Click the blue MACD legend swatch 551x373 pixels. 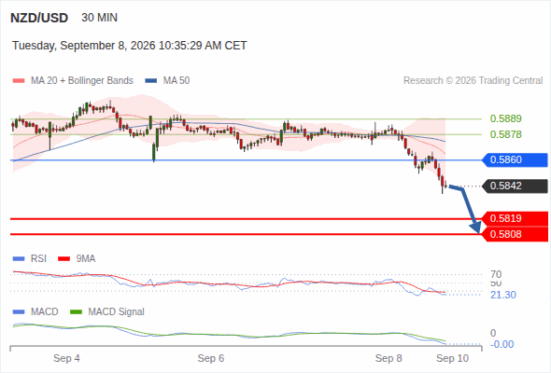tap(19, 312)
